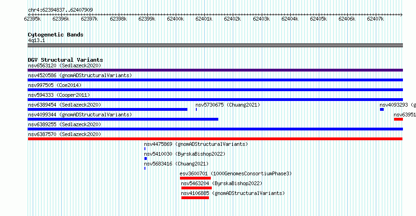Image resolution: width=416 pixels, height=216 pixels.
Task: Click the 62399k ruler tick label
Action: 147,19
